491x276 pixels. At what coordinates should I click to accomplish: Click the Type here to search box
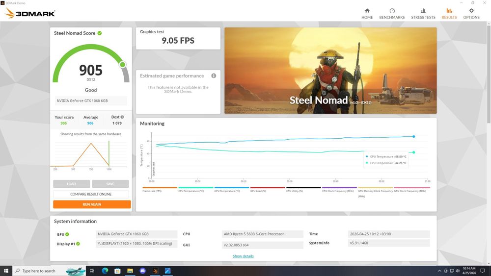[50, 271]
